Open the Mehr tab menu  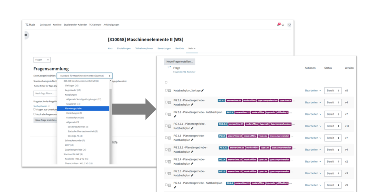pos(192,48)
